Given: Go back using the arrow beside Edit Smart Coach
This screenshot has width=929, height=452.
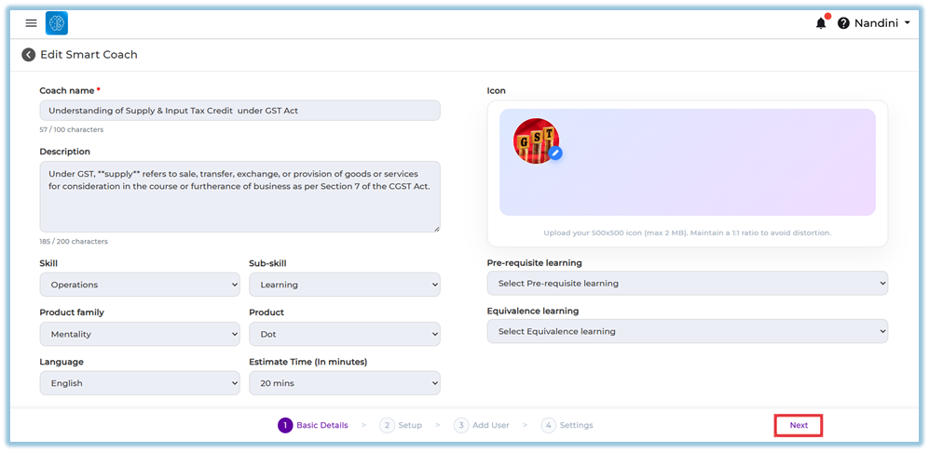Looking at the screenshot, I should 29,55.
